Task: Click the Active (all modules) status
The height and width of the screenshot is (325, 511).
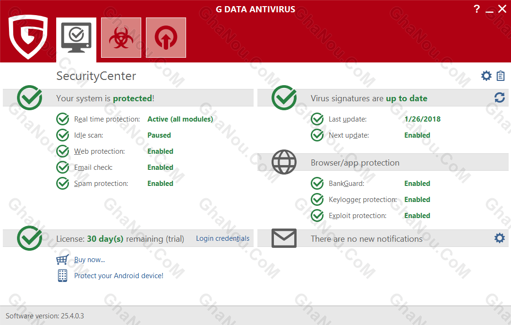Action: pos(180,119)
